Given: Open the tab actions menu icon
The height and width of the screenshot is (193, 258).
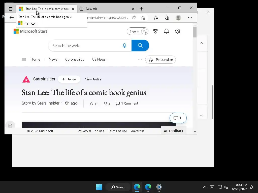Looking at the screenshot, I should [11, 9].
